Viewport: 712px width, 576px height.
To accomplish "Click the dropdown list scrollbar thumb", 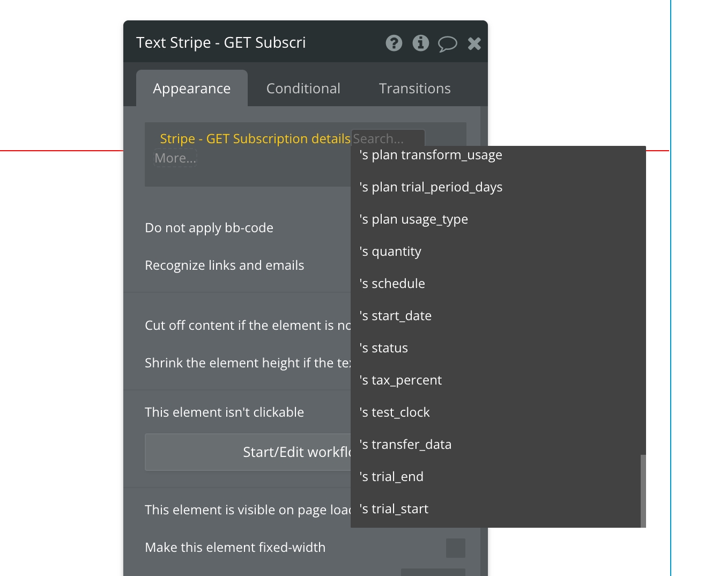I will [643, 490].
